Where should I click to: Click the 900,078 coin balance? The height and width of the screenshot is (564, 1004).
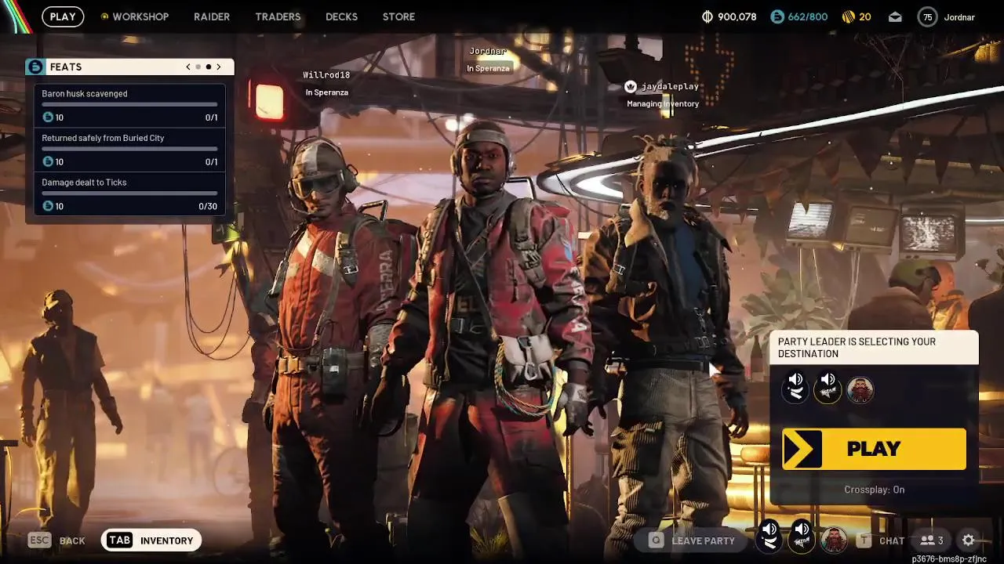[737, 16]
